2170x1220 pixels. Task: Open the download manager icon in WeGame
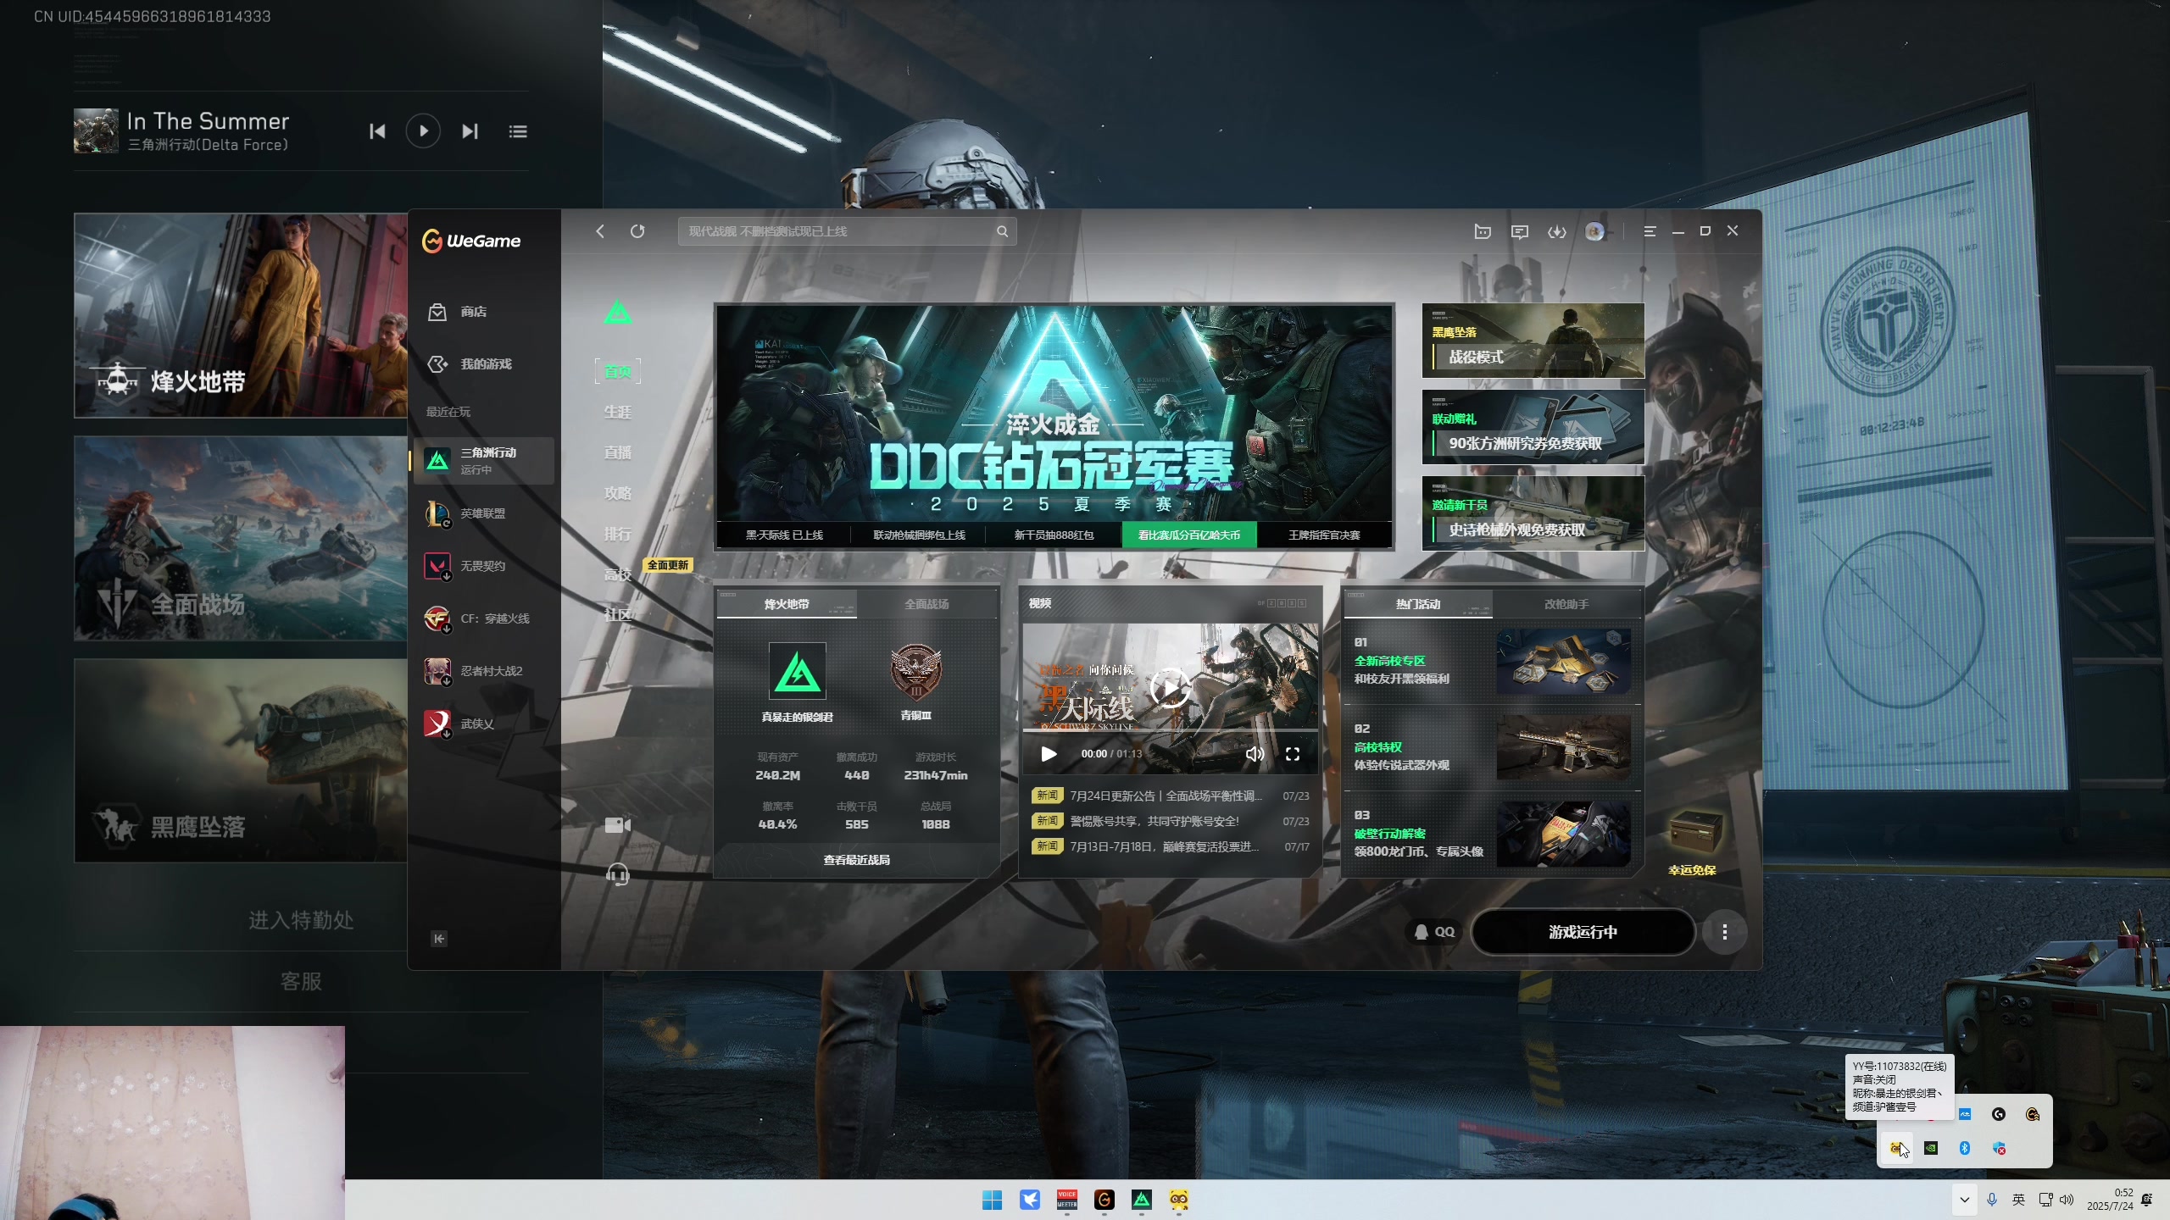(x=1557, y=231)
